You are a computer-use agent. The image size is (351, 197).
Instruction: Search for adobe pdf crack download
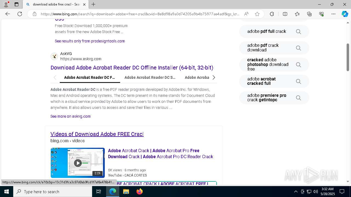click(274, 48)
